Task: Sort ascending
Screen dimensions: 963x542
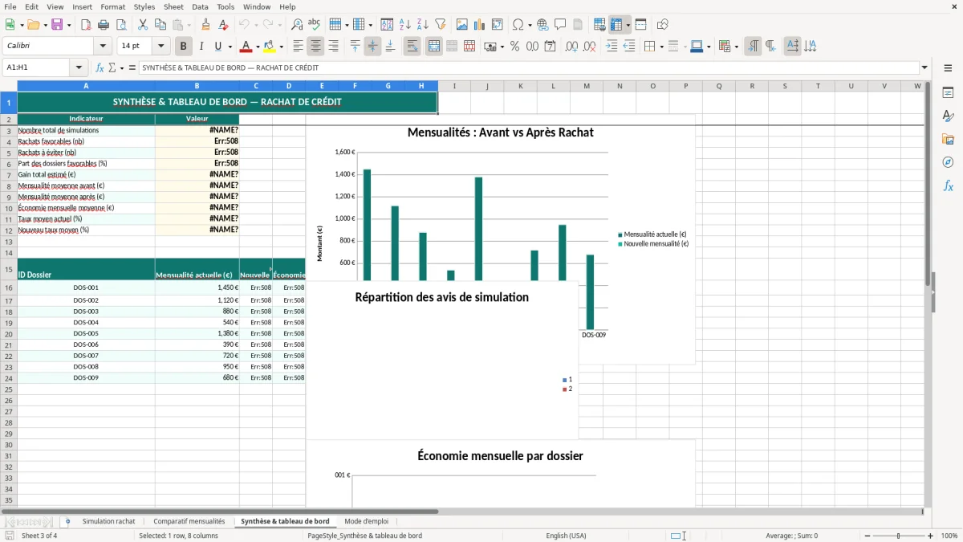Action: tap(405, 25)
